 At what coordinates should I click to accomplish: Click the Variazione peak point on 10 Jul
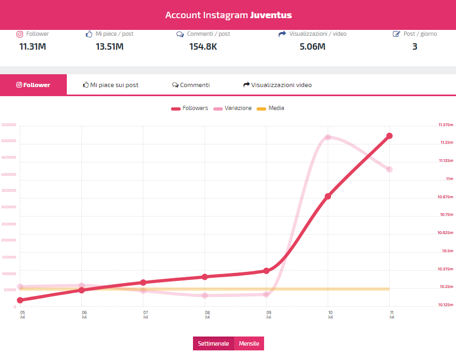coord(328,137)
